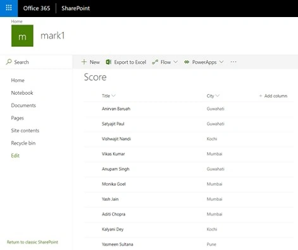The width and height of the screenshot is (298, 250).
Task: Click the green mark1 site logo
Action: [x=22, y=36]
